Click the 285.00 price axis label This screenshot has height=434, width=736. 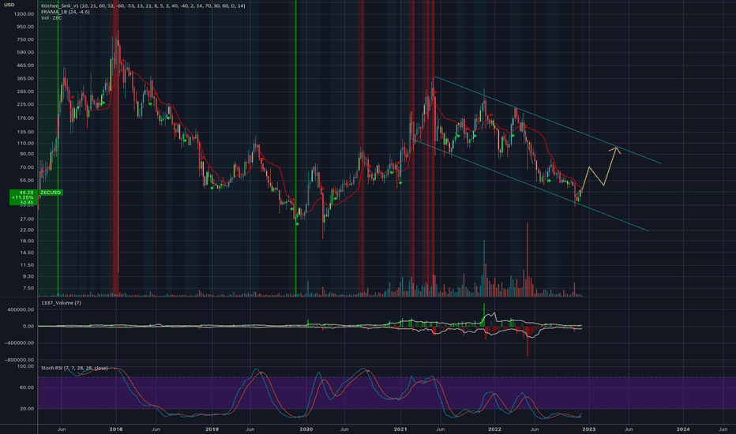click(25, 92)
